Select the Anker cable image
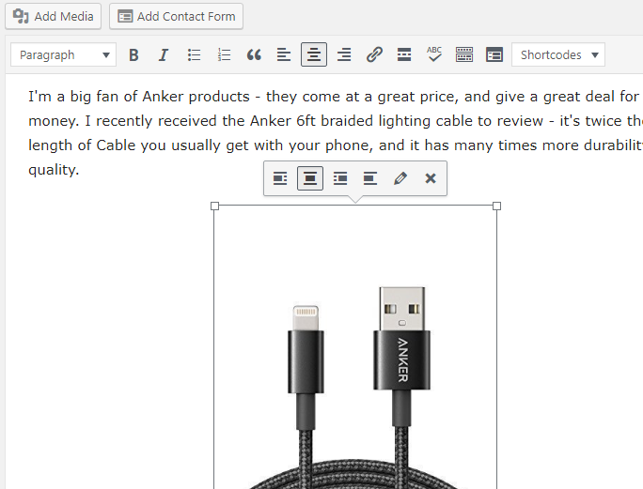Screen dimensions: 643x489 [x=355, y=348]
